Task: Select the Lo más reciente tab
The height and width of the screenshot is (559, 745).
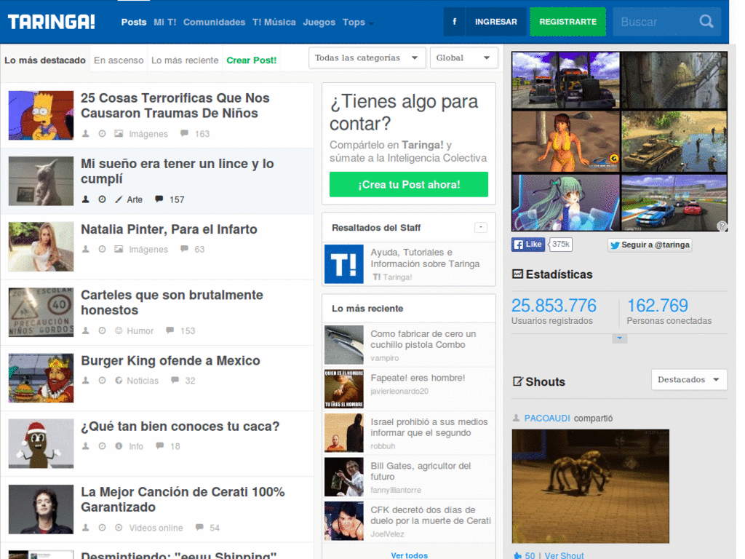Action: pos(185,60)
